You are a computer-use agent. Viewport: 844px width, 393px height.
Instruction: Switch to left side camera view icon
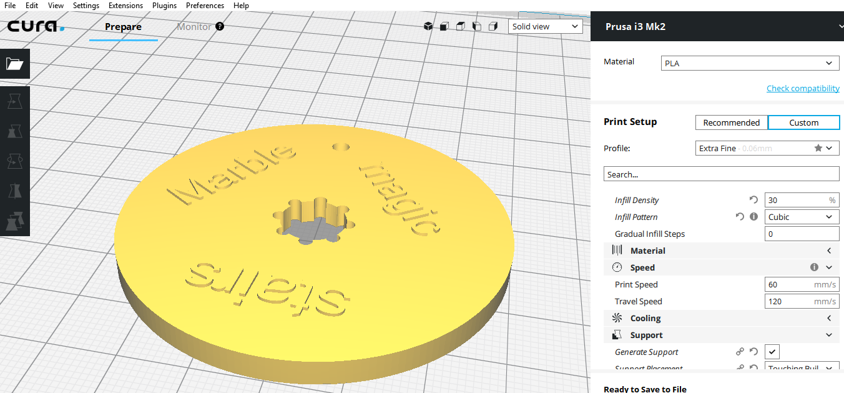(x=477, y=26)
